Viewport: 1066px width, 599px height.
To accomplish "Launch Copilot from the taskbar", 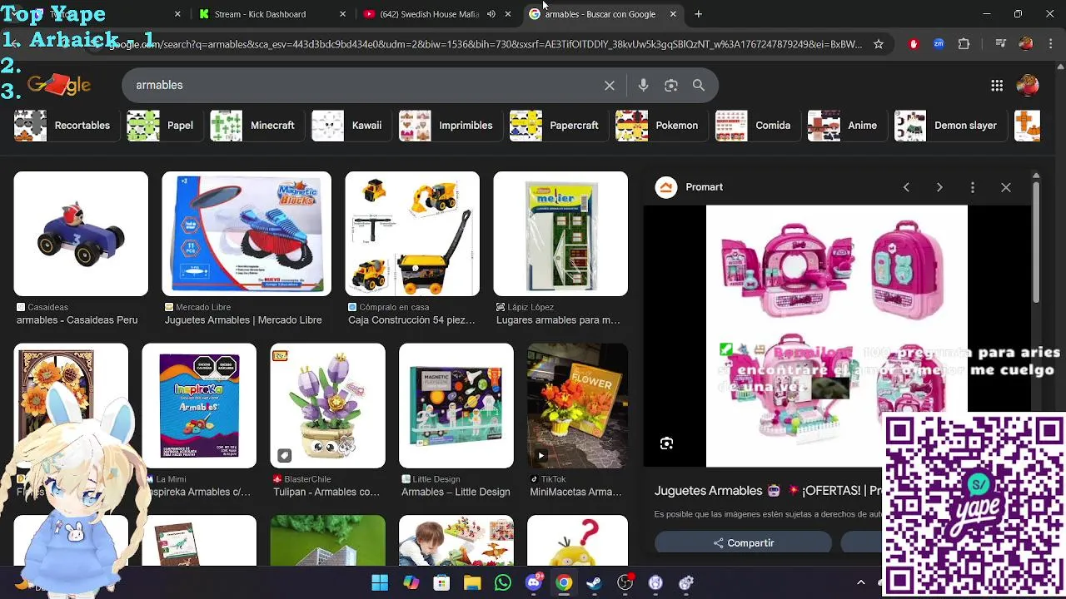I will (x=411, y=582).
